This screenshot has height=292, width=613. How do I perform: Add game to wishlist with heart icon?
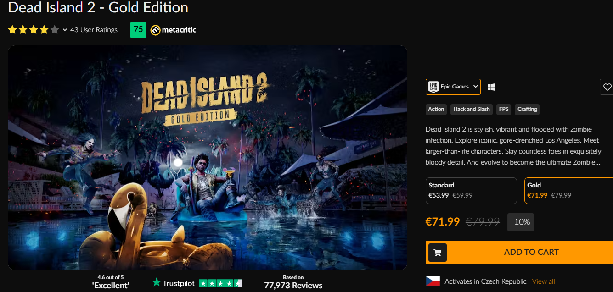[x=607, y=87]
